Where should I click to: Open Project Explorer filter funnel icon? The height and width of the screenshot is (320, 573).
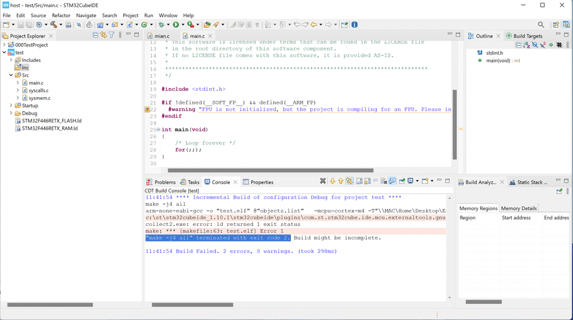click(111, 35)
